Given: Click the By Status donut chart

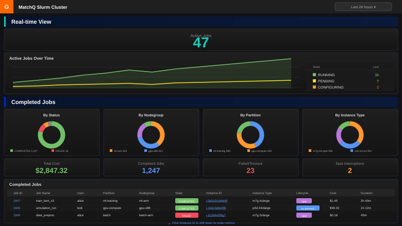Looking at the screenshot, I should [52, 135].
